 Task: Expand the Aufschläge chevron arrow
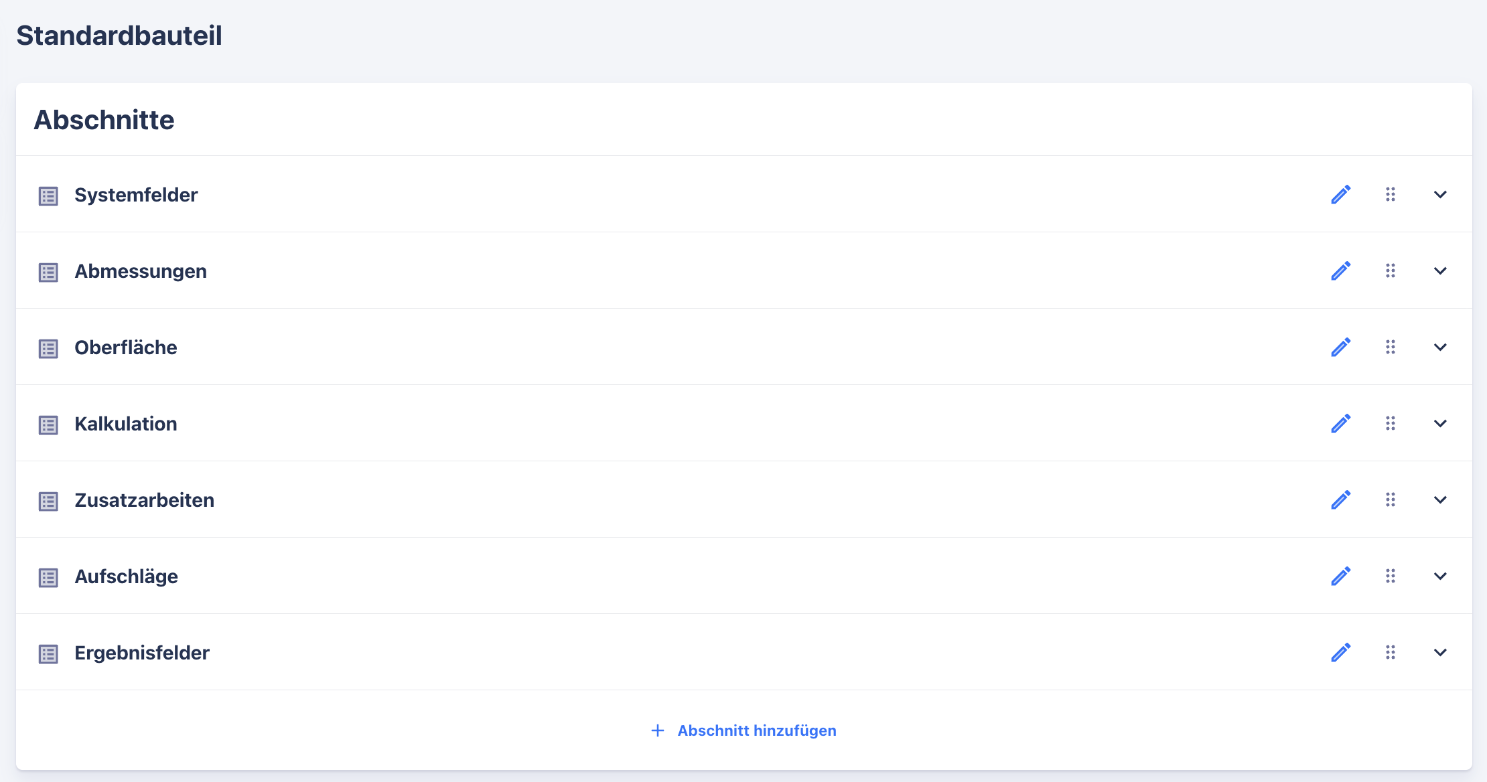coord(1440,576)
